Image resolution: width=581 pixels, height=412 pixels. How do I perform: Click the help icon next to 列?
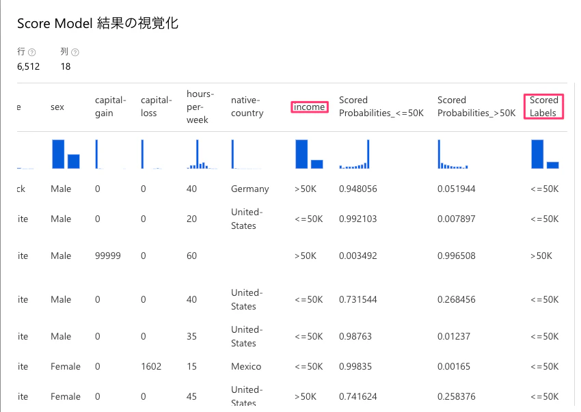click(x=75, y=52)
